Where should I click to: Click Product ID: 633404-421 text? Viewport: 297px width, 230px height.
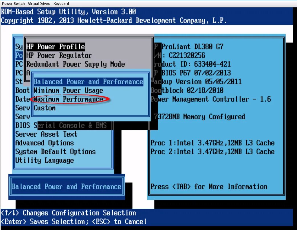pyautogui.click(x=192, y=64)
